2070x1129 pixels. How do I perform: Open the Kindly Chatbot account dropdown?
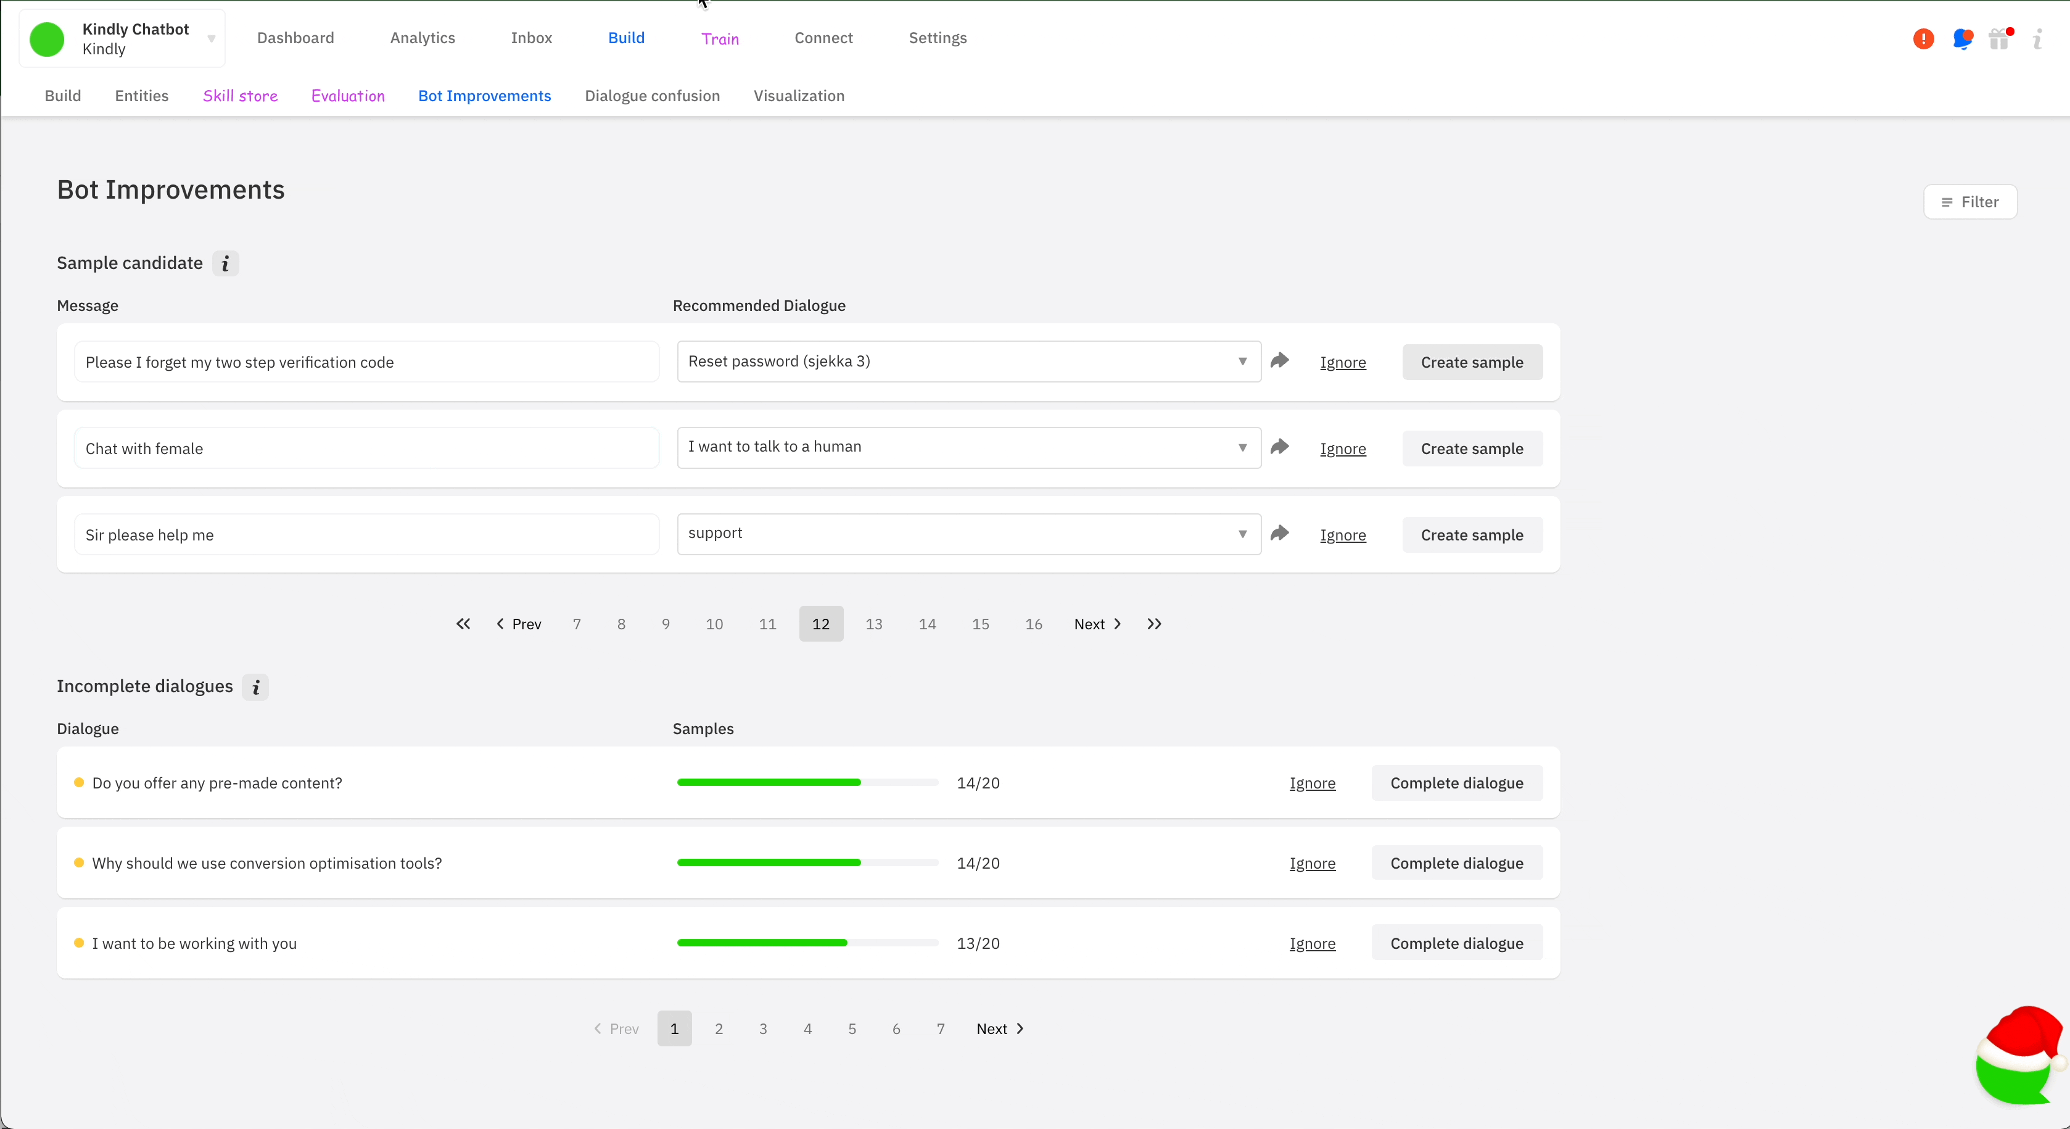pyautogui.click(x=210, y=38)
